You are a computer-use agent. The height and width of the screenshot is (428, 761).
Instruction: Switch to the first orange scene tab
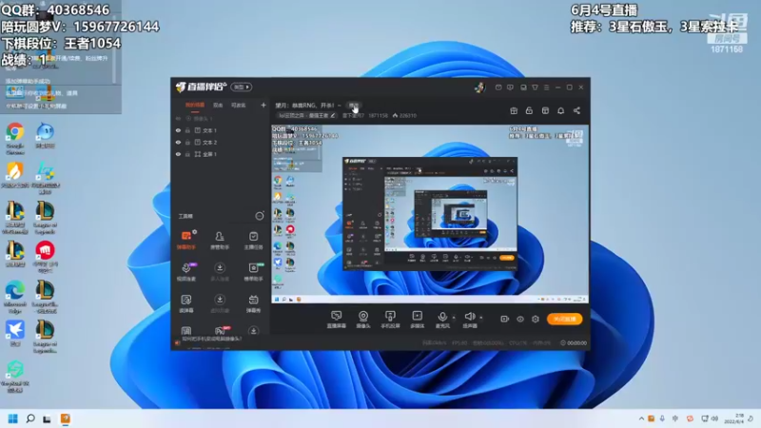tap(195, 106)
